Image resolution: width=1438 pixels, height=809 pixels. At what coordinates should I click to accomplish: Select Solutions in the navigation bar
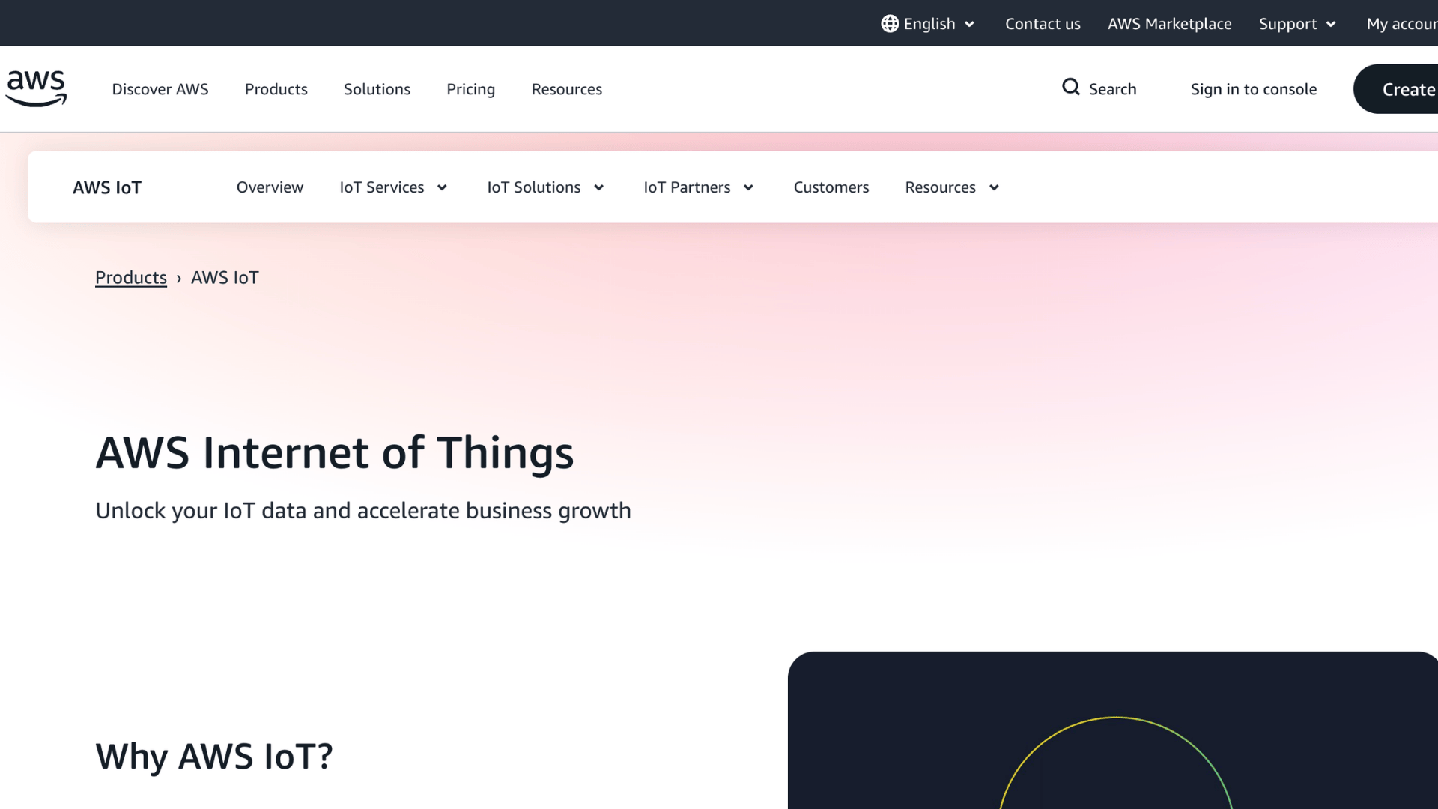[377, 88]
